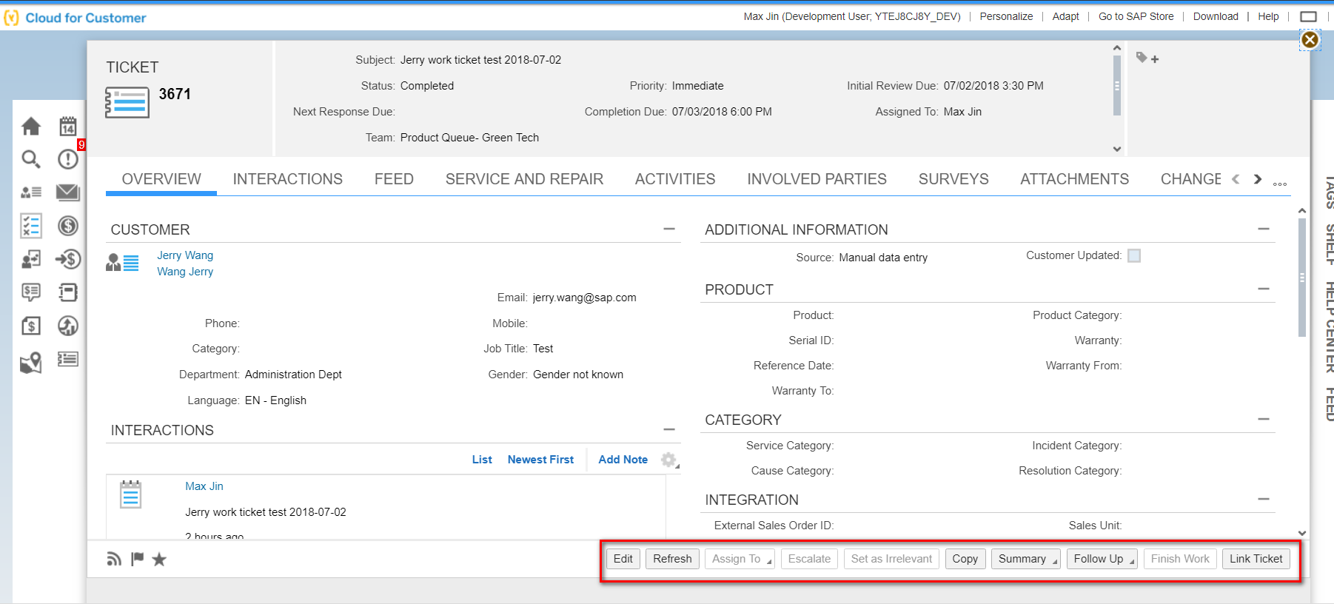Toggle the Customer Updated checkbox
Viewport: 1334px width, 604px height.
tap(1134, 255)
